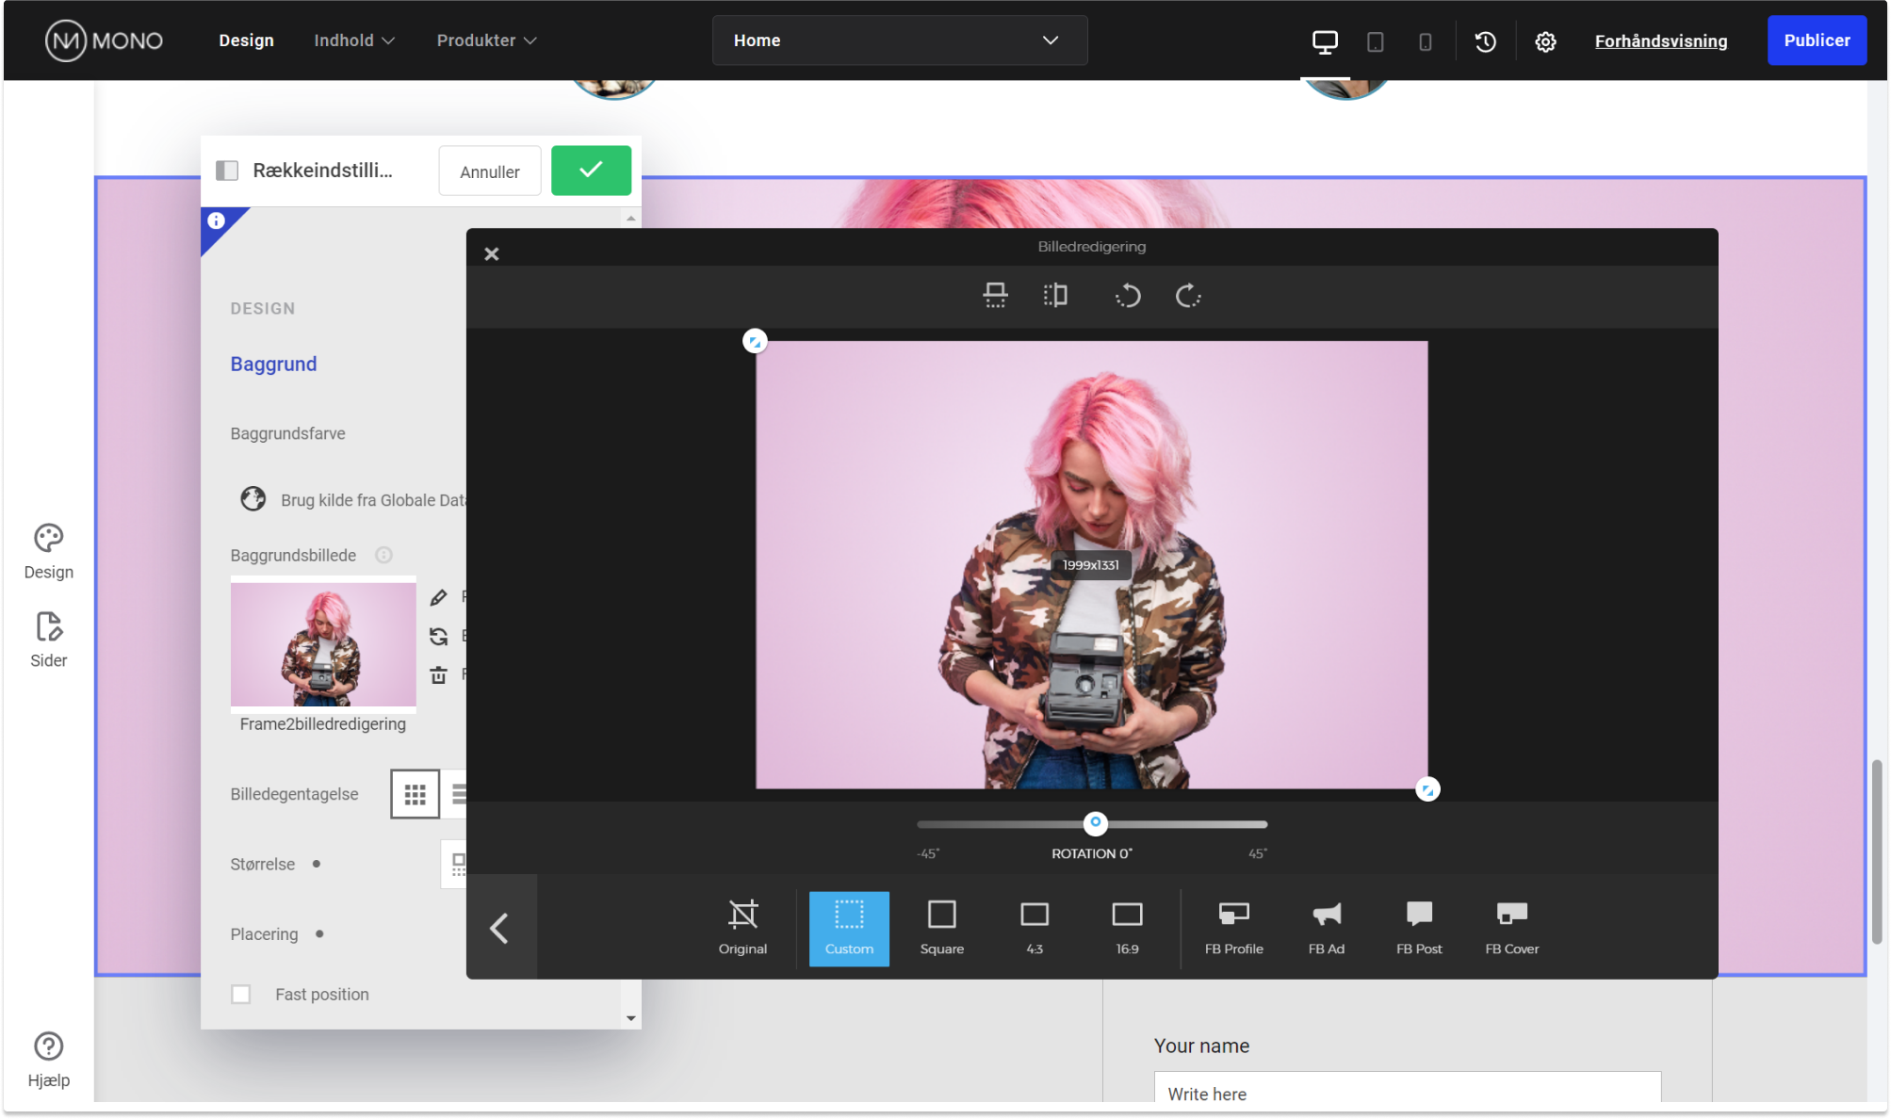Screen dimensions: 1891x1119
Task: Click the rotation slider handle
Action: 1095,822
